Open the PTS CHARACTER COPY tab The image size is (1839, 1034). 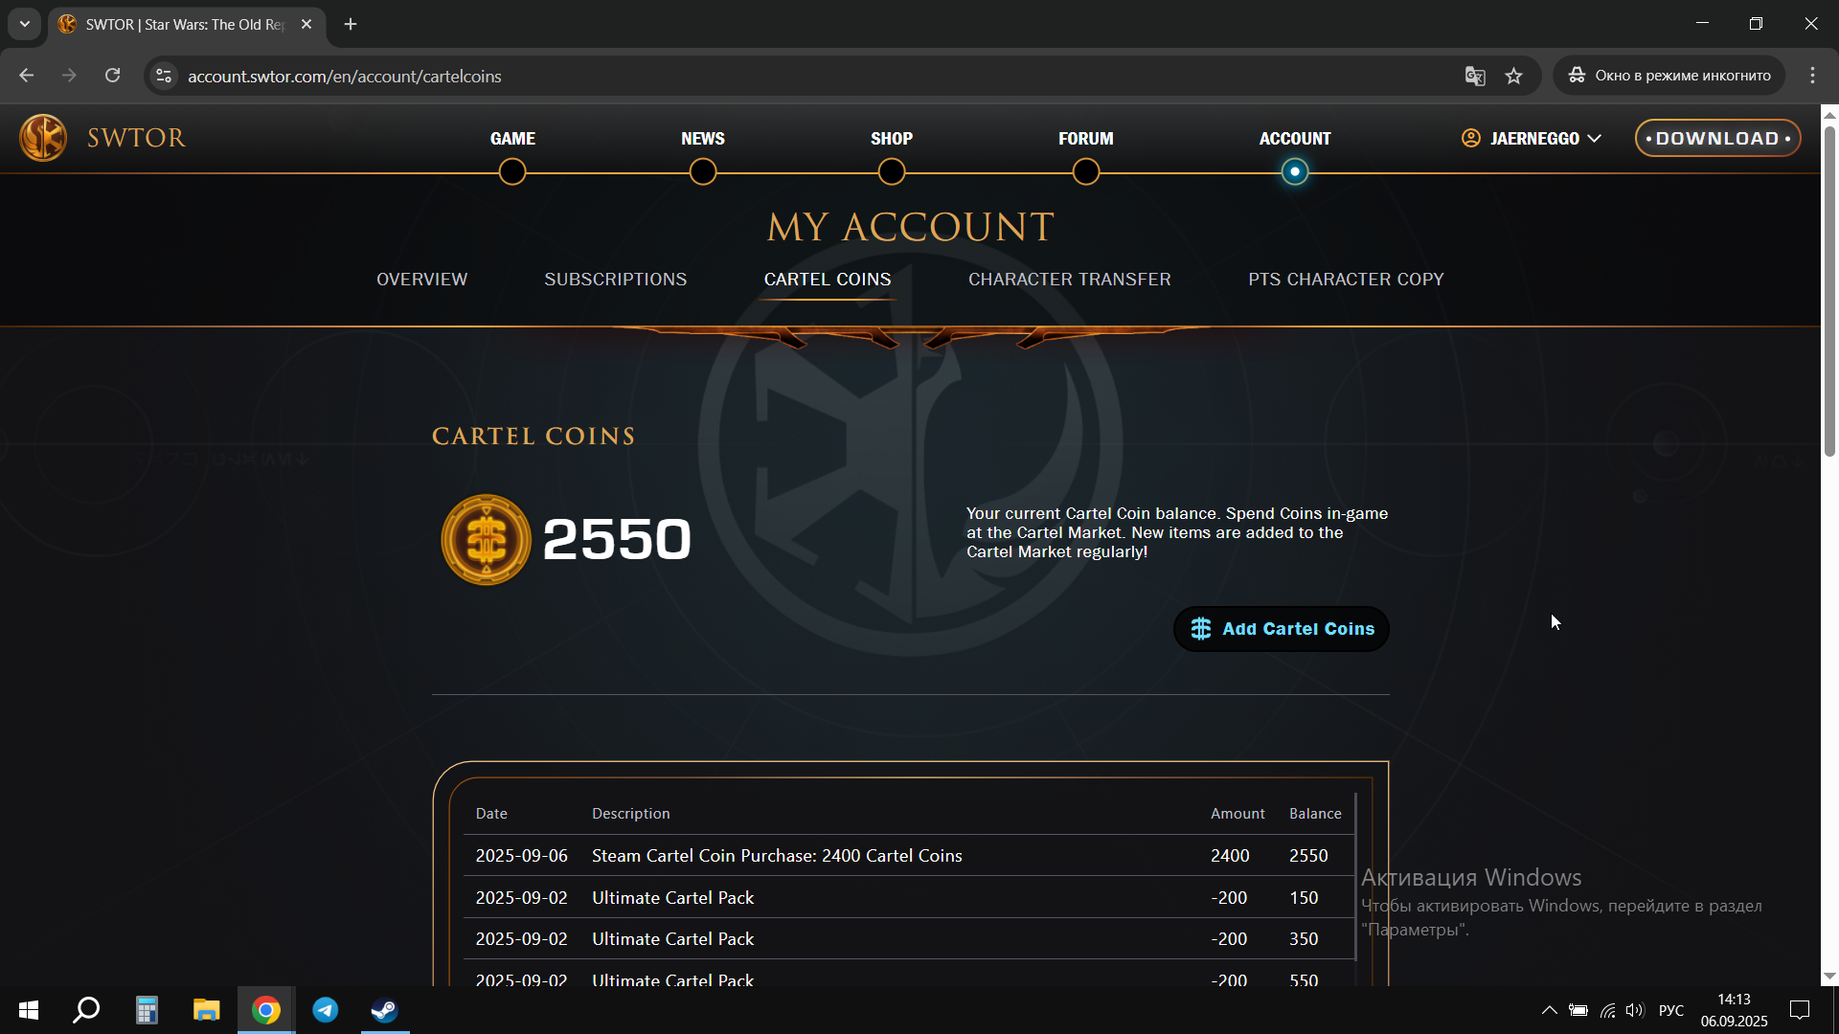tap(1345, 280)
